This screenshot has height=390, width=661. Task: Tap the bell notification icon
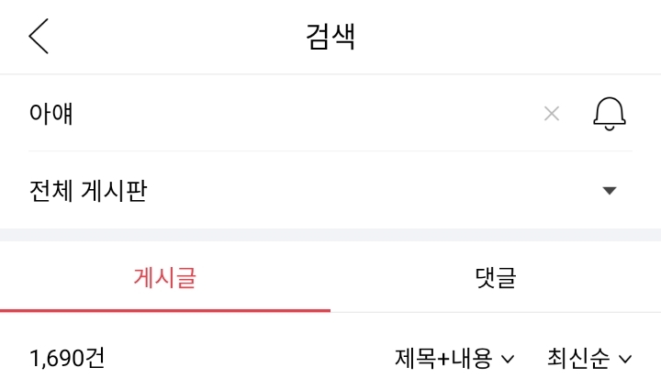pos(610,114)
